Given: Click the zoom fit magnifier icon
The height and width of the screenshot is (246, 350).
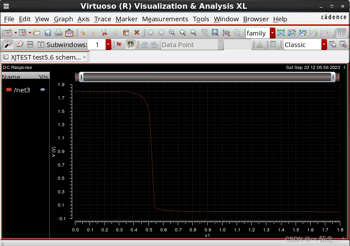Looking at the screenshot, I should tap(172, 32).
